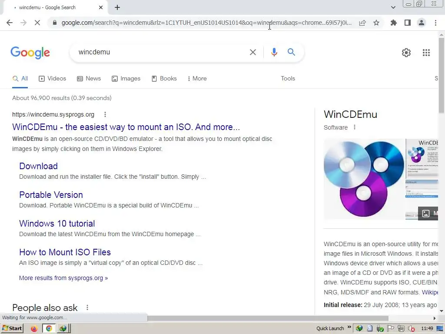The height and width of the screenshot is (334, 445).
Task: View site info via padlock icon
Action: pyautogui.click(x=55, y=23)
